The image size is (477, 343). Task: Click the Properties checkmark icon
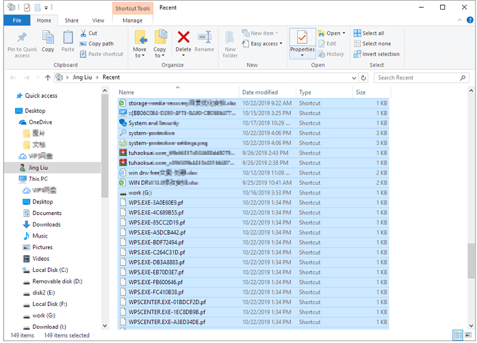pos(302,38)
